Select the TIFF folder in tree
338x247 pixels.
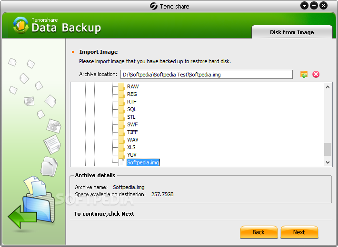point(132,132)
